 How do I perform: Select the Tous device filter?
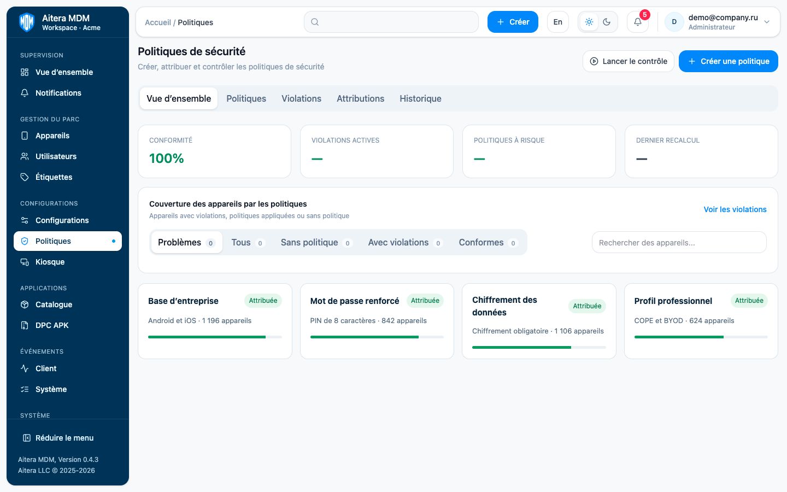coord(248,242)
